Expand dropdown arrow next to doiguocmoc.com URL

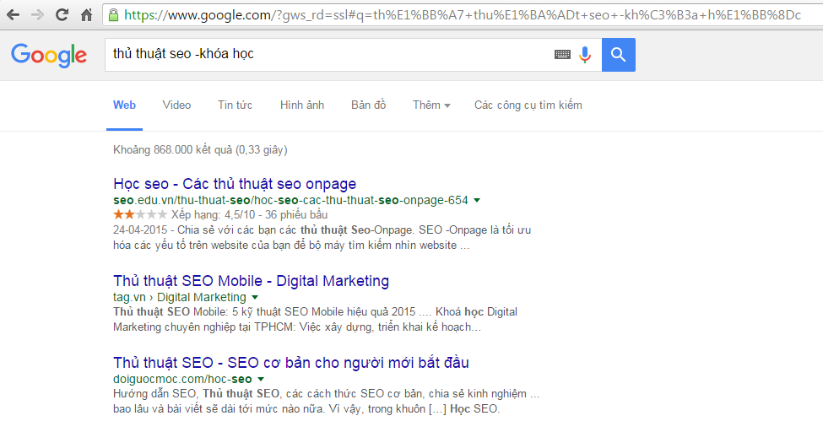(x=261, y=379)
